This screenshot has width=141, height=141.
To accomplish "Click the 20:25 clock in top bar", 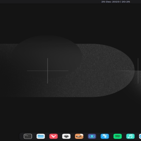I will point(126,2).
